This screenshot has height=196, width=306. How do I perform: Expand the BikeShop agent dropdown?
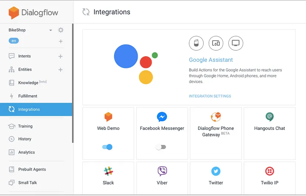pos(51,30)
